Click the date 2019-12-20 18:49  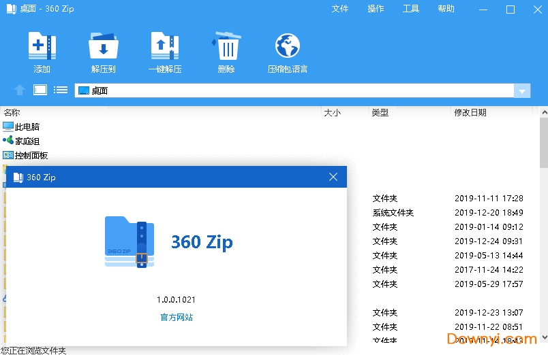click(489, 213)
